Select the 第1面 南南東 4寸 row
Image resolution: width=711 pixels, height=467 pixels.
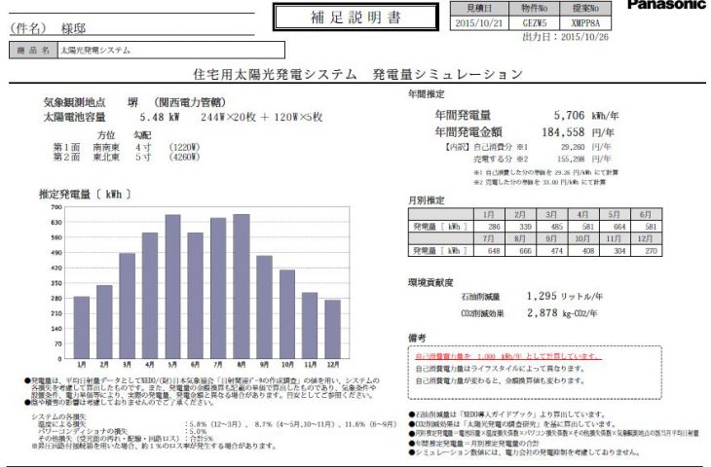126,147
